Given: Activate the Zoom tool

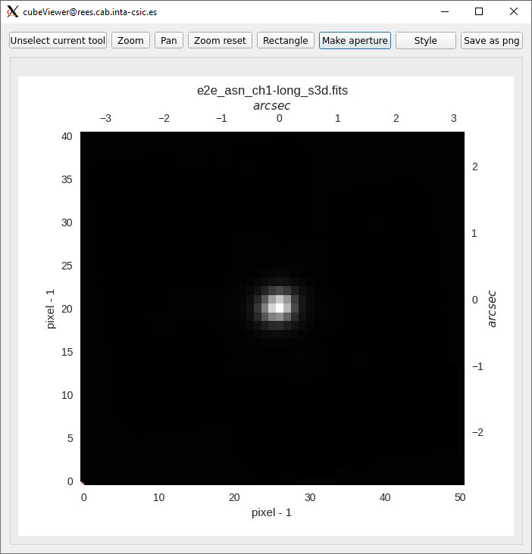Looking at the screenshot, I should [x=130, y=41].
